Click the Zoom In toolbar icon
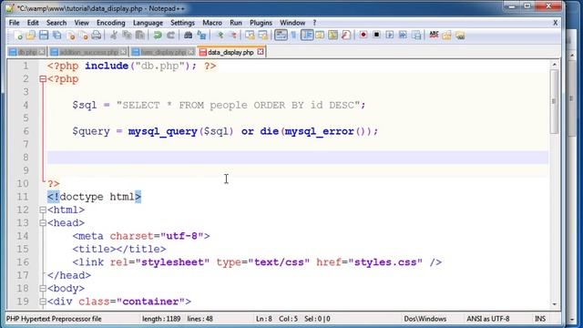The height and width of the screenshot is (328, 583). pos(220,36)
